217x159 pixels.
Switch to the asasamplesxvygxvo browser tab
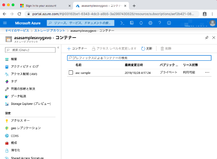click(101, 6)
